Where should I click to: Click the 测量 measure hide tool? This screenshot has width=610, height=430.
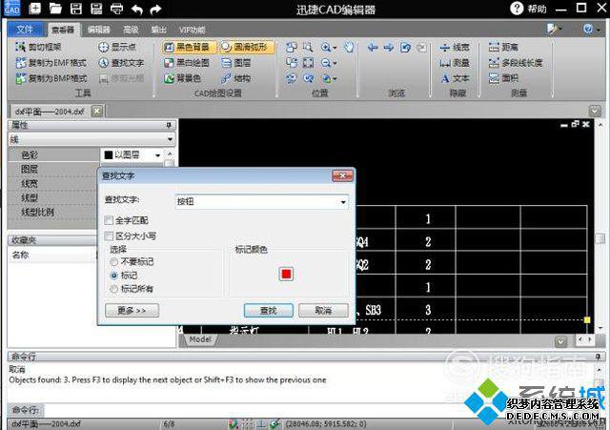pos(455,63)
